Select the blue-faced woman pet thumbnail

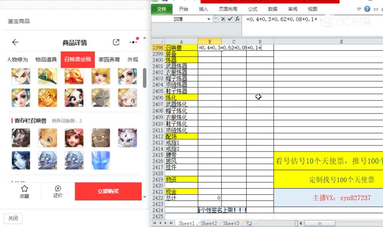click(21, 160)
